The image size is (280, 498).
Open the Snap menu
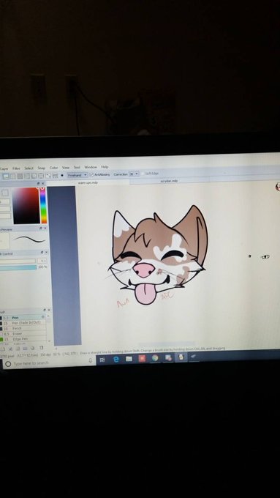[x=42, y=168]
